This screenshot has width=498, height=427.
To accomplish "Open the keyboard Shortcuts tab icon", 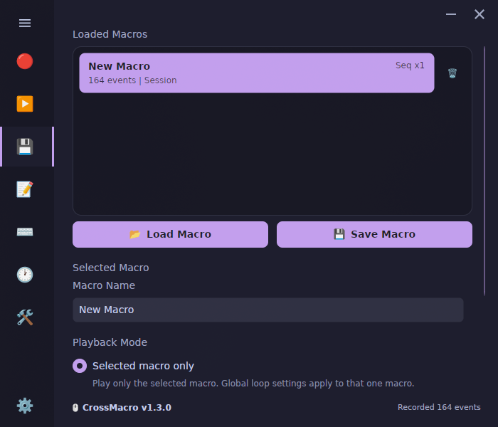I will pyautogui.click(x=25, y=232).
